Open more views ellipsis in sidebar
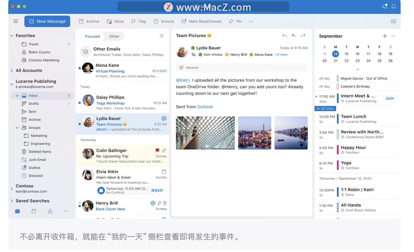 (66, 211)
